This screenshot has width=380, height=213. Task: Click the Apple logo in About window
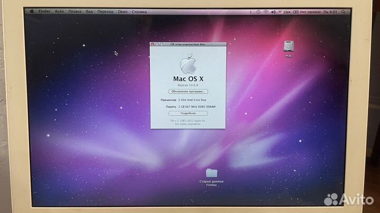pyautogui.click(x=188, y=64)
